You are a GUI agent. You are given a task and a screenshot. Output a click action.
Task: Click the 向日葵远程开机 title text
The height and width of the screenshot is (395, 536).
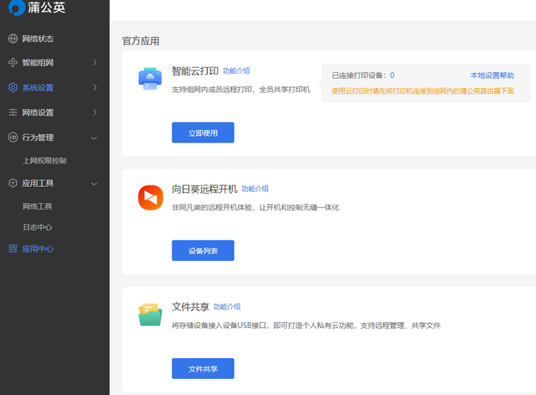(x=204, y=189)
